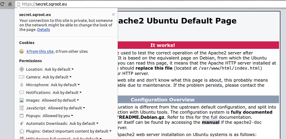Click the JavaScript permission icon
The image size is (286, 139).
point(22,108)
